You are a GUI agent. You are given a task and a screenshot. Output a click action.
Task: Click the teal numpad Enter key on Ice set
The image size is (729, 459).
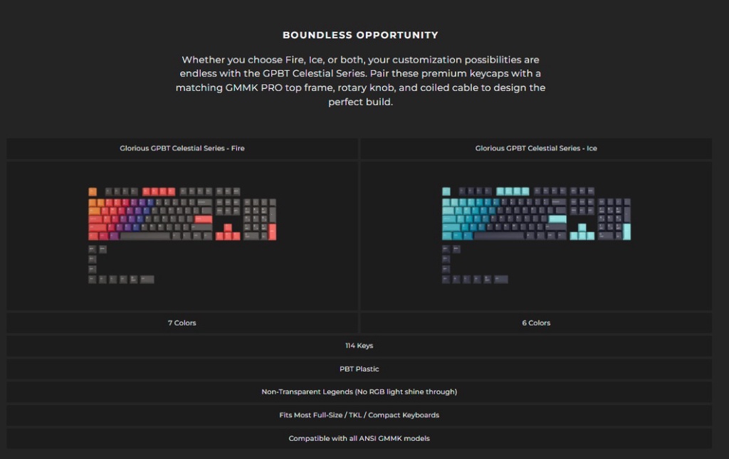[x=627, y=232]
